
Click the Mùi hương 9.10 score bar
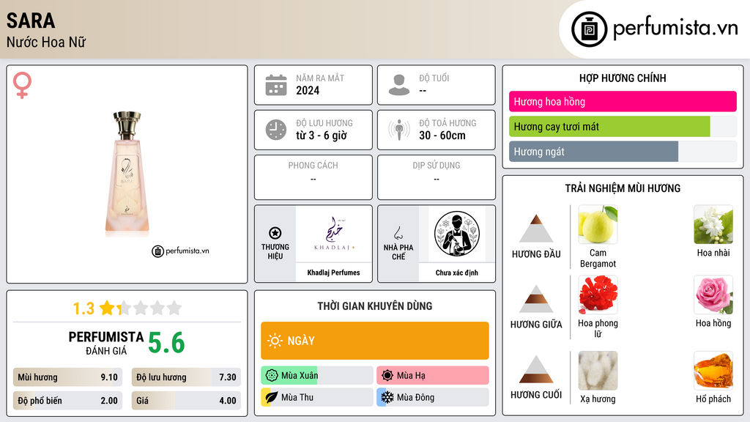(x=67, y=377)
